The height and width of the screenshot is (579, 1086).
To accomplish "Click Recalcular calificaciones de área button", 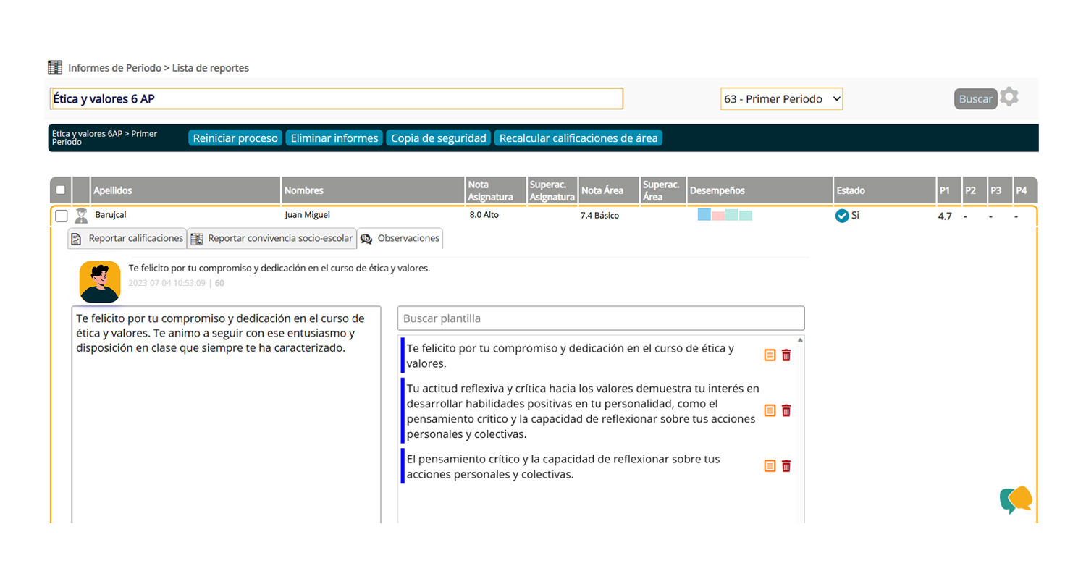I will tap(578, 138).
